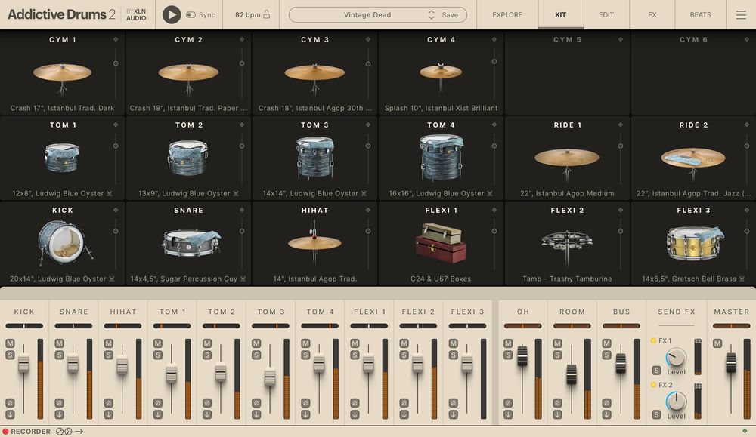
Task: Switch to the EDIT tab
Action: [606, 14]
